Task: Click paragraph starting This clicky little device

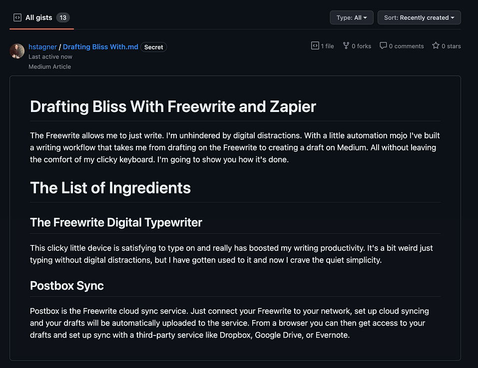Action: pyautogui.click(x=231, y=254)
